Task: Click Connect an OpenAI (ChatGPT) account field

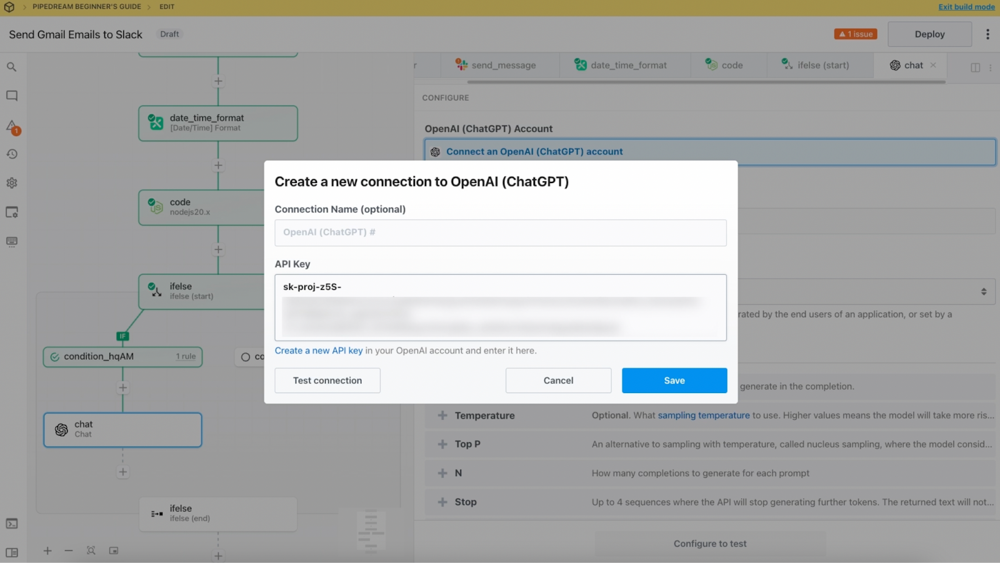Action: [x=710, y=152]
